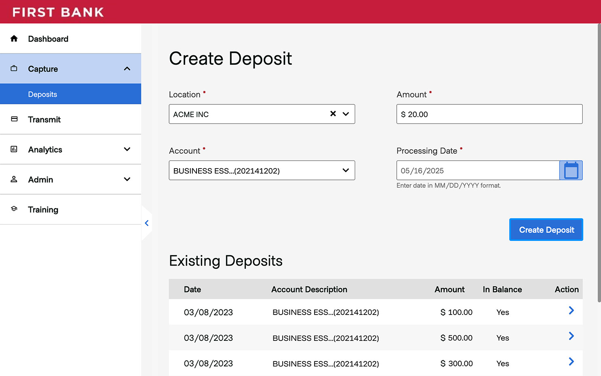Open the Transmit menu item

tap(70, 119)
